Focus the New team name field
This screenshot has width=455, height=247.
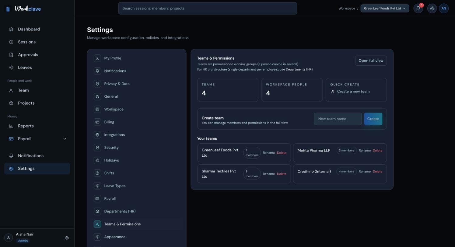click(x=338, y=119)
